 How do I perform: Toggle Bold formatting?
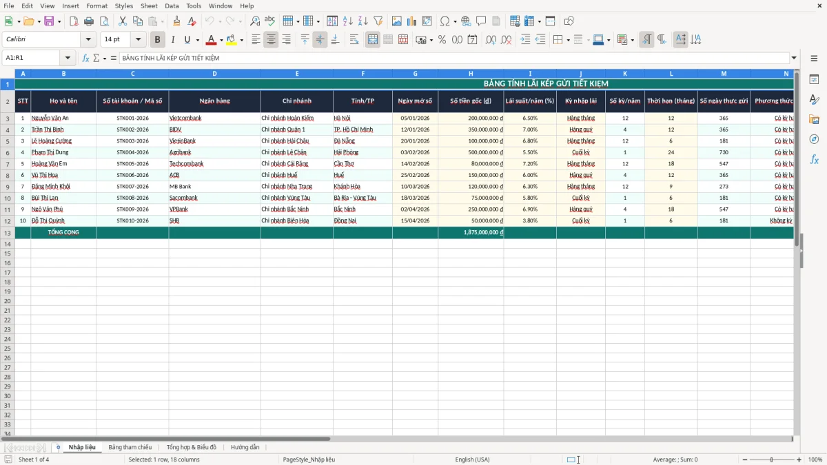tap(157, 40)
